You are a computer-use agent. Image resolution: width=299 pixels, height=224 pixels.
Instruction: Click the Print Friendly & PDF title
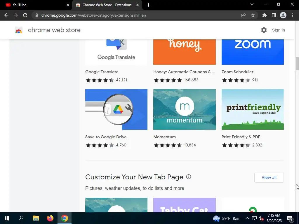click(x=241, y=137)
